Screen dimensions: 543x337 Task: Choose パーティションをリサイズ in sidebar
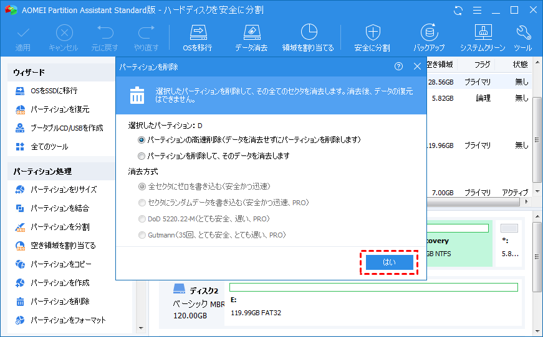(x=56, y=190)
